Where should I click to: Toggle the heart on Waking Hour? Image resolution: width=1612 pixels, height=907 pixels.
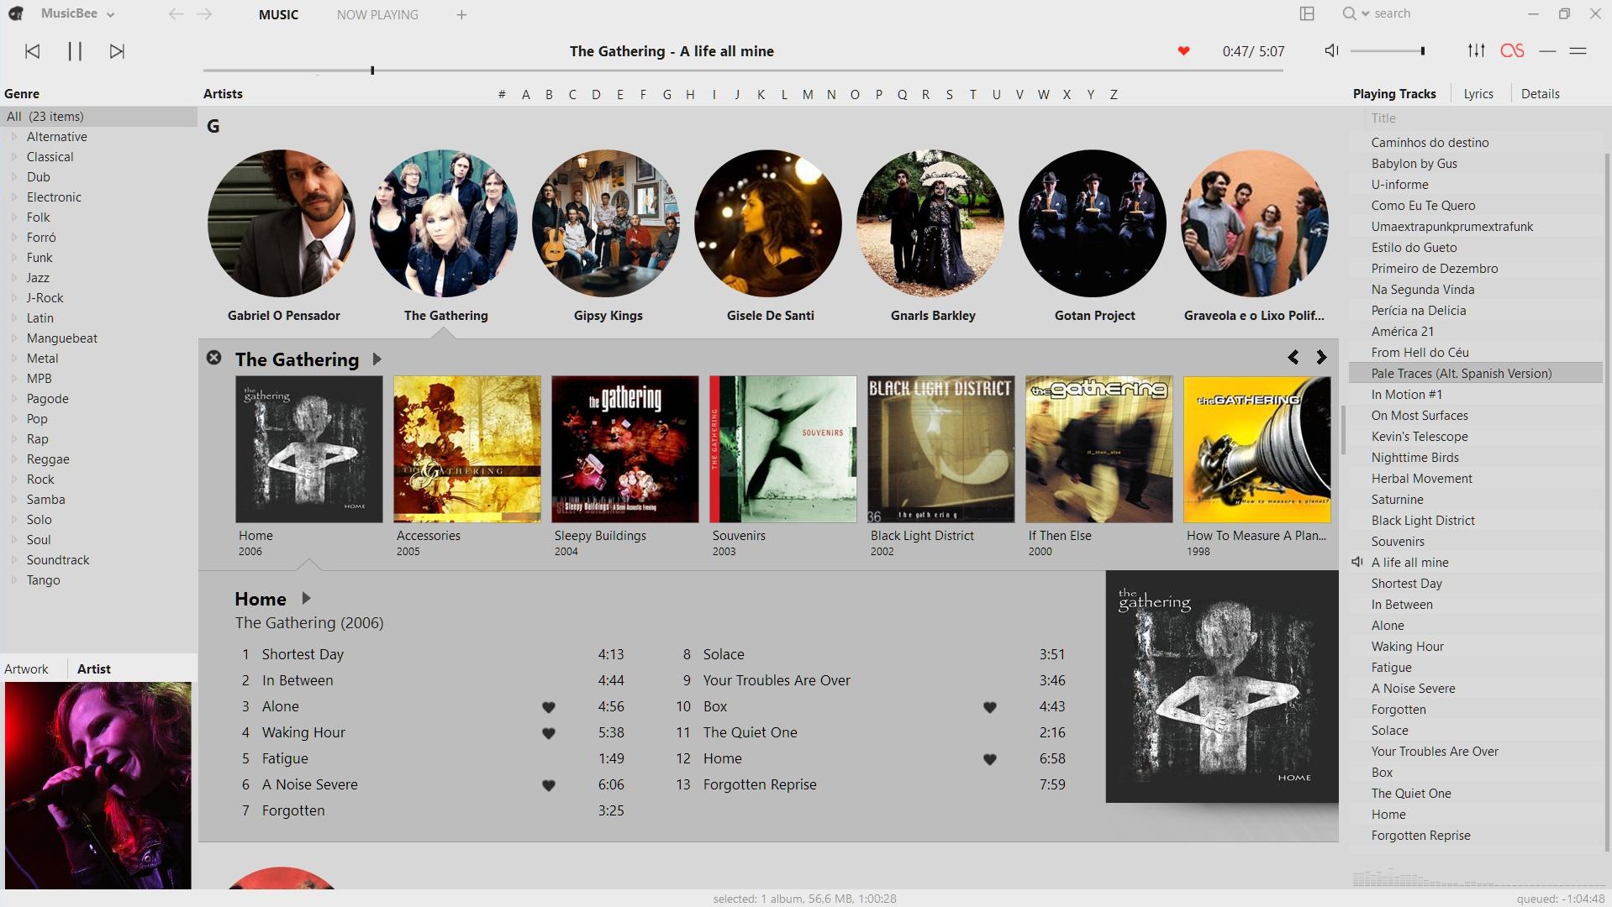coord(548,732)
